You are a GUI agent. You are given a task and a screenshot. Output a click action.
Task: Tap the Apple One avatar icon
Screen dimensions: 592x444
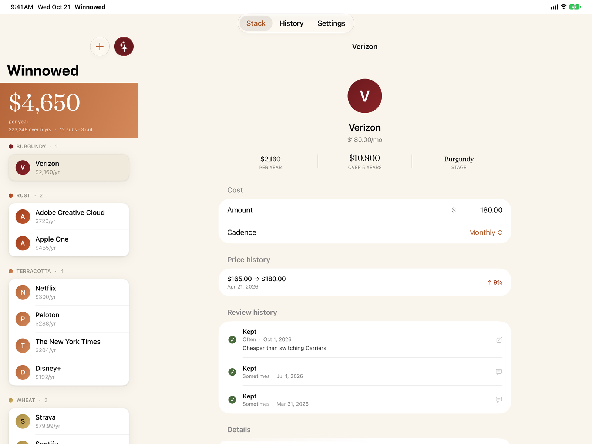tap(23, 243)
